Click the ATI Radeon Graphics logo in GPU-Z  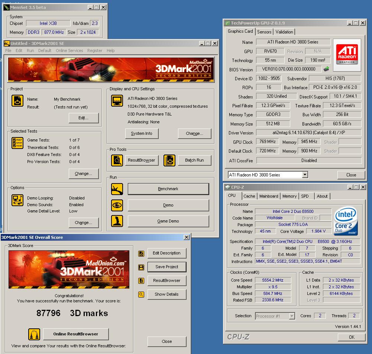347,55
